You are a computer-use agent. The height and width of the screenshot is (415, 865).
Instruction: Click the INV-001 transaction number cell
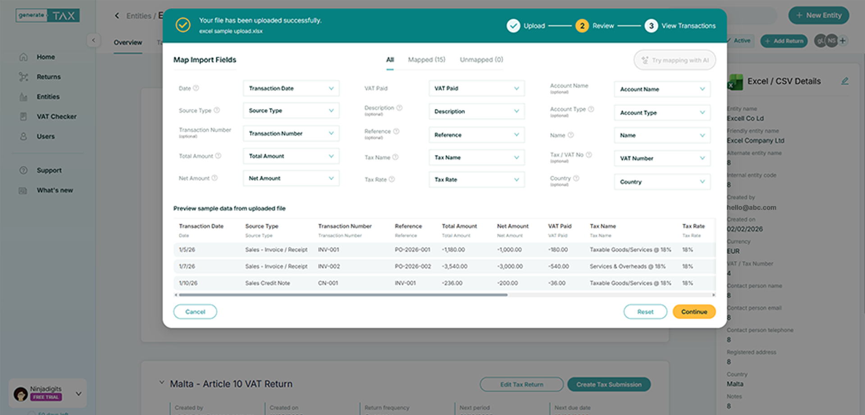(328, 250)
